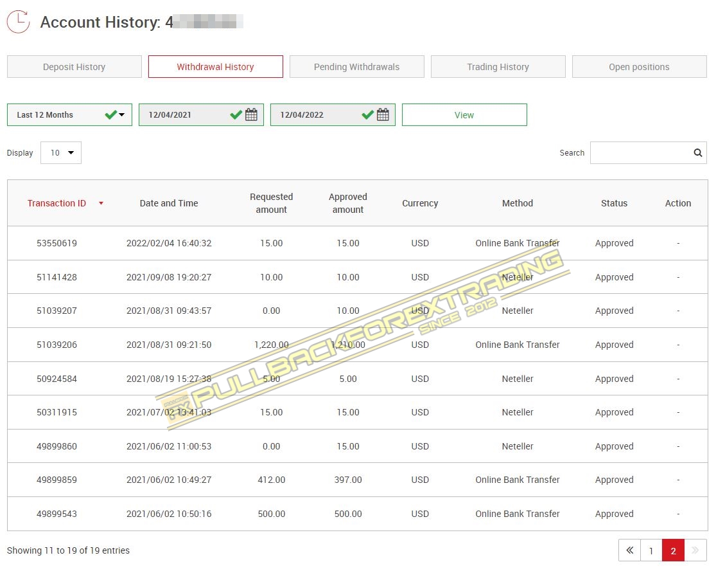Click the search magnifier icon

point(697,153)
